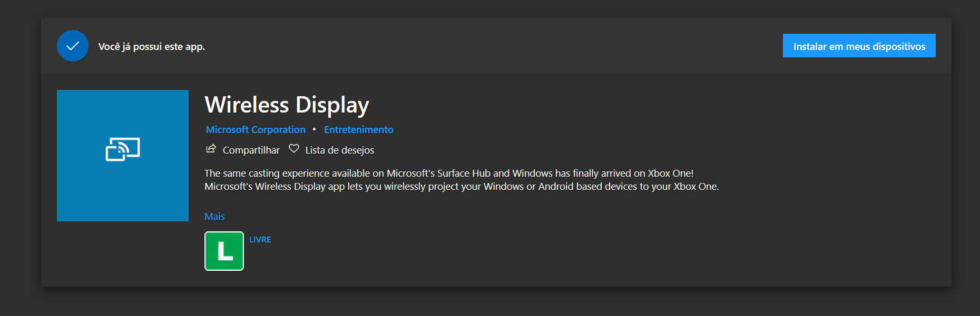Open the Entretenimento category link
This screenshot has width=980, height=316.
[x=358, y=129]
